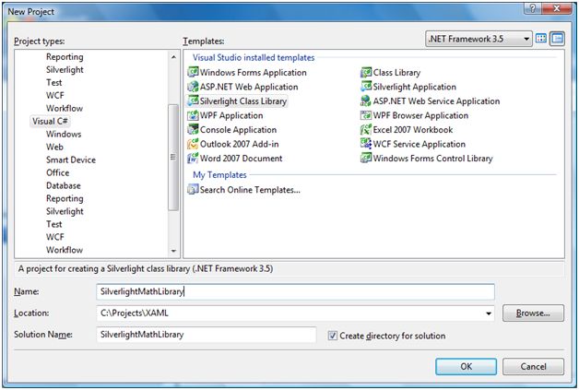Viewport: 579px width, 390px height.
Task: Select Smart Device project type
Action: (71, 160)
